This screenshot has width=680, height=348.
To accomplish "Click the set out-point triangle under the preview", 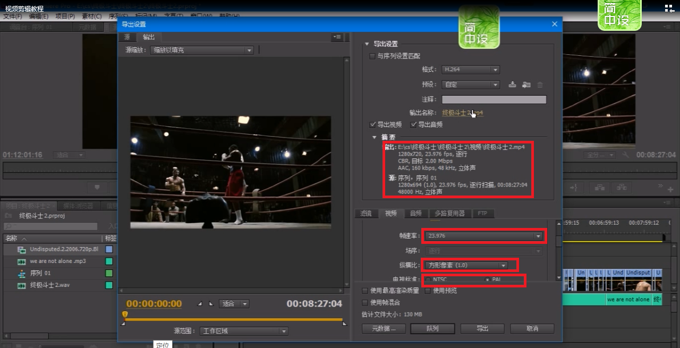I will point(211,304).
